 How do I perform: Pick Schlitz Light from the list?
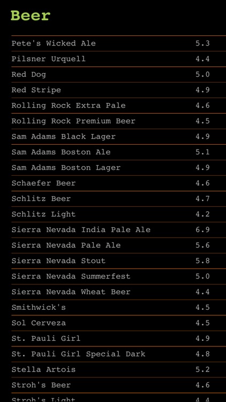(x=119, y=214)
